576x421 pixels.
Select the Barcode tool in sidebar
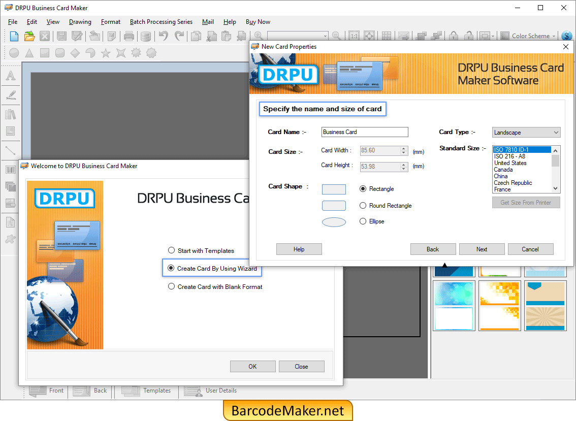(11, 170)
